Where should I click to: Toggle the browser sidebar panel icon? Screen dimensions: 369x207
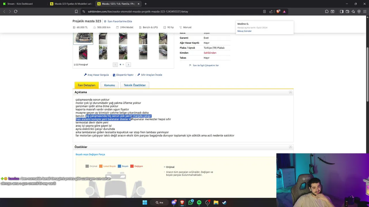click(x=342, y=11)
